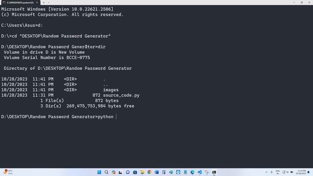Click the microphone tray icon
This screenshot has height=176, width=313.
point(271,172)
